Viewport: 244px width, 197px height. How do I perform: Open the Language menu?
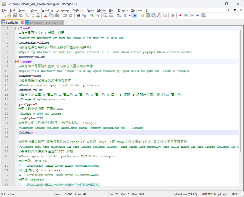63,10
